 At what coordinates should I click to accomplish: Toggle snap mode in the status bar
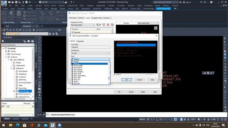(x=151, y=119)
